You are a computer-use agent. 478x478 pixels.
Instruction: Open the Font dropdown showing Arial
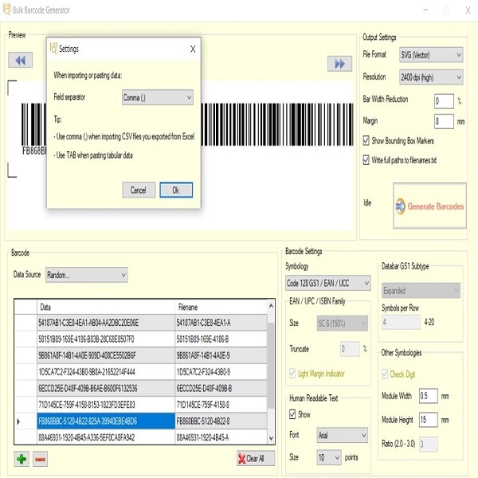point(343,435)
